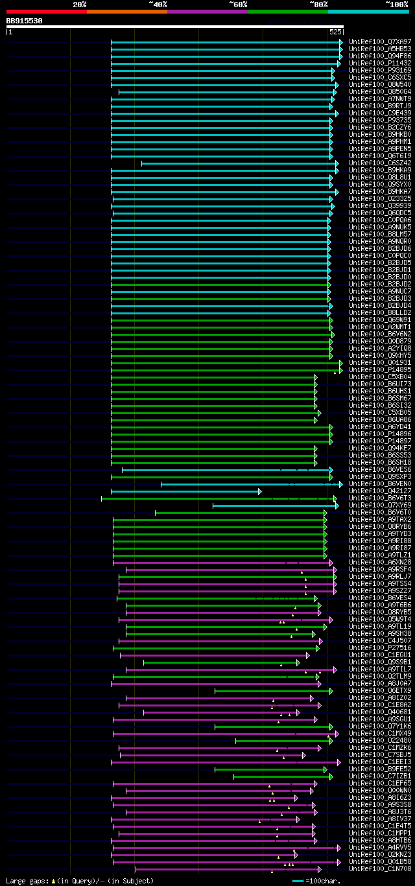Select label UniRef100_C6SZ42

pos(380,163)
